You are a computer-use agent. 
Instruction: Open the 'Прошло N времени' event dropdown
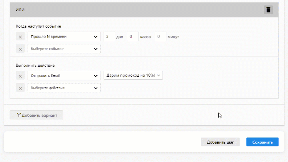tap(64, 37)
